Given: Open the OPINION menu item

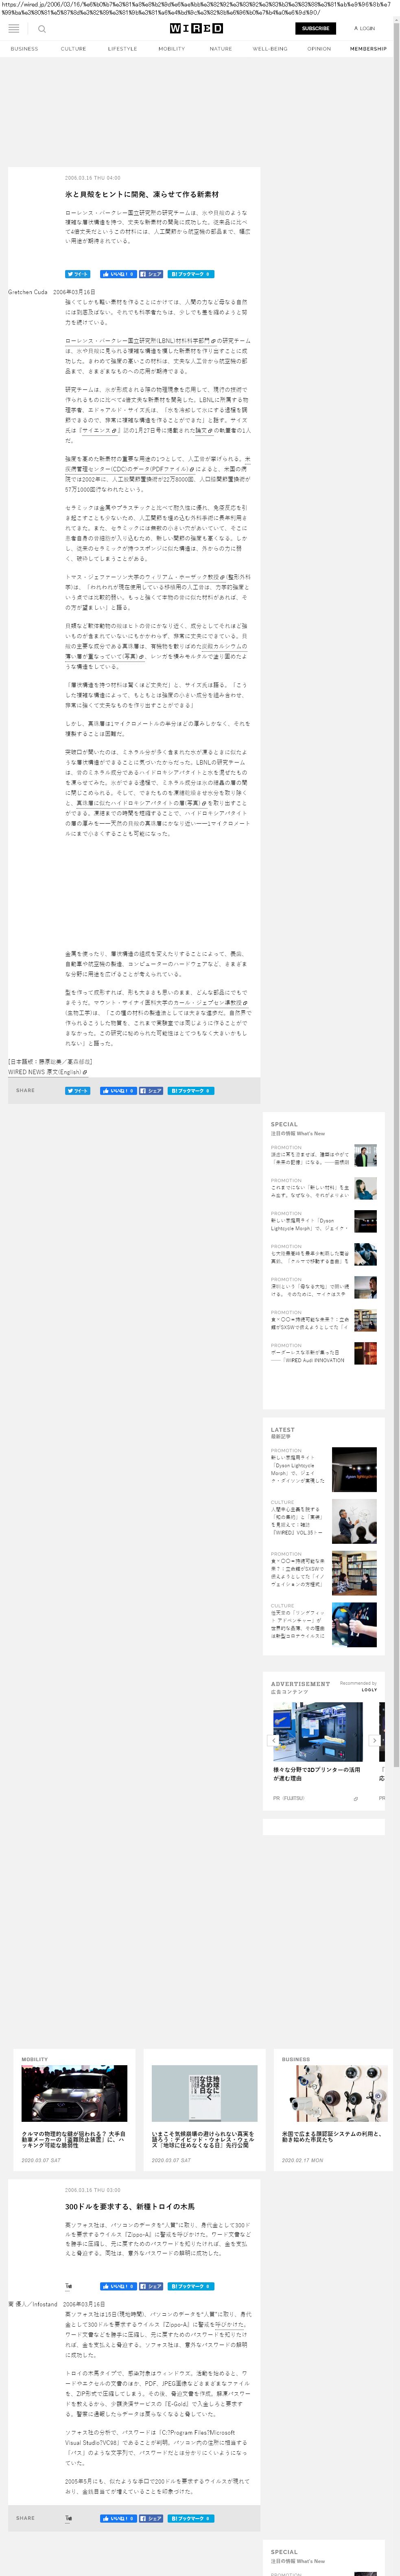Looking at the screenshot, I should point(319,49).
